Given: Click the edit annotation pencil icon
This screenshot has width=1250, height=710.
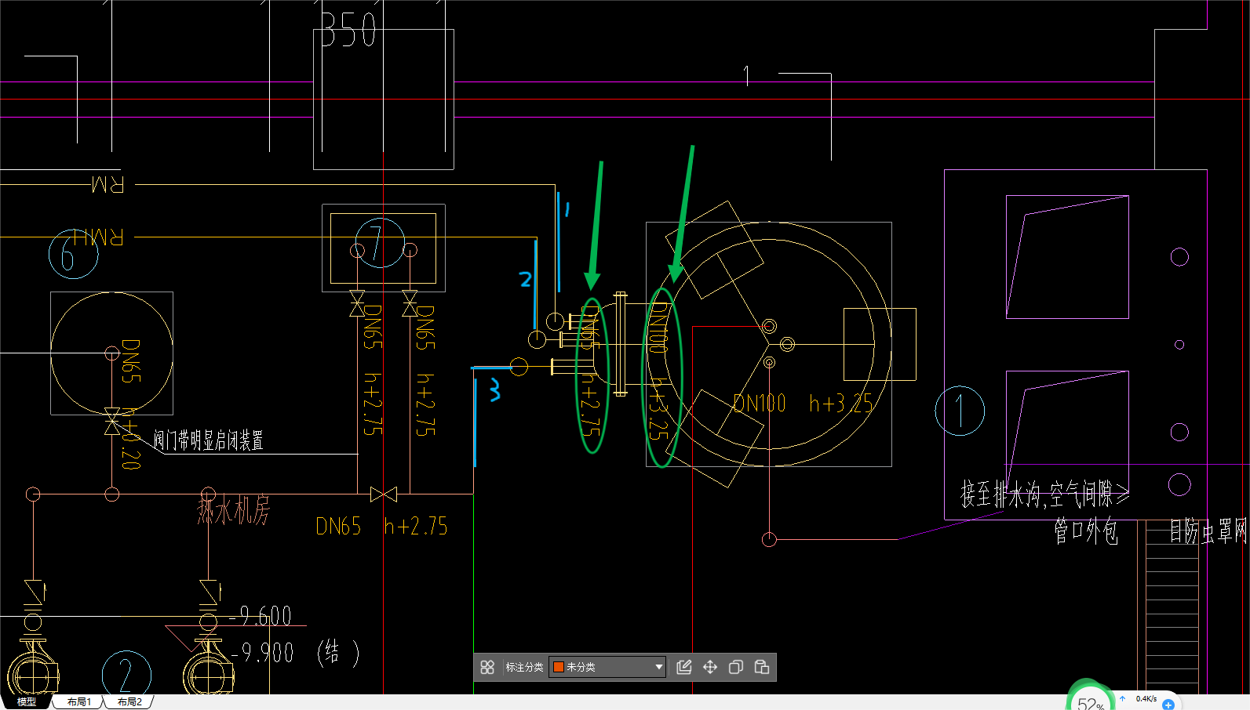Looking at the screenshot, I should click(684, 667).
